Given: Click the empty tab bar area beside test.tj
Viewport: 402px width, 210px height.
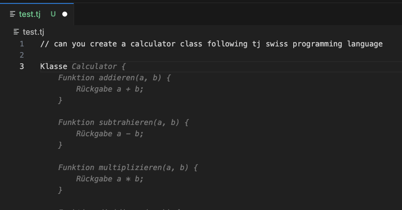Looking at the screenshot, I should click(x=238, y=14).
